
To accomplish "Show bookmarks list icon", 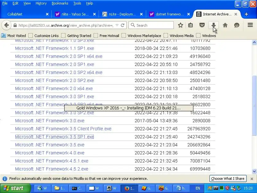I will pyautogui.click(x=191, y=25).
